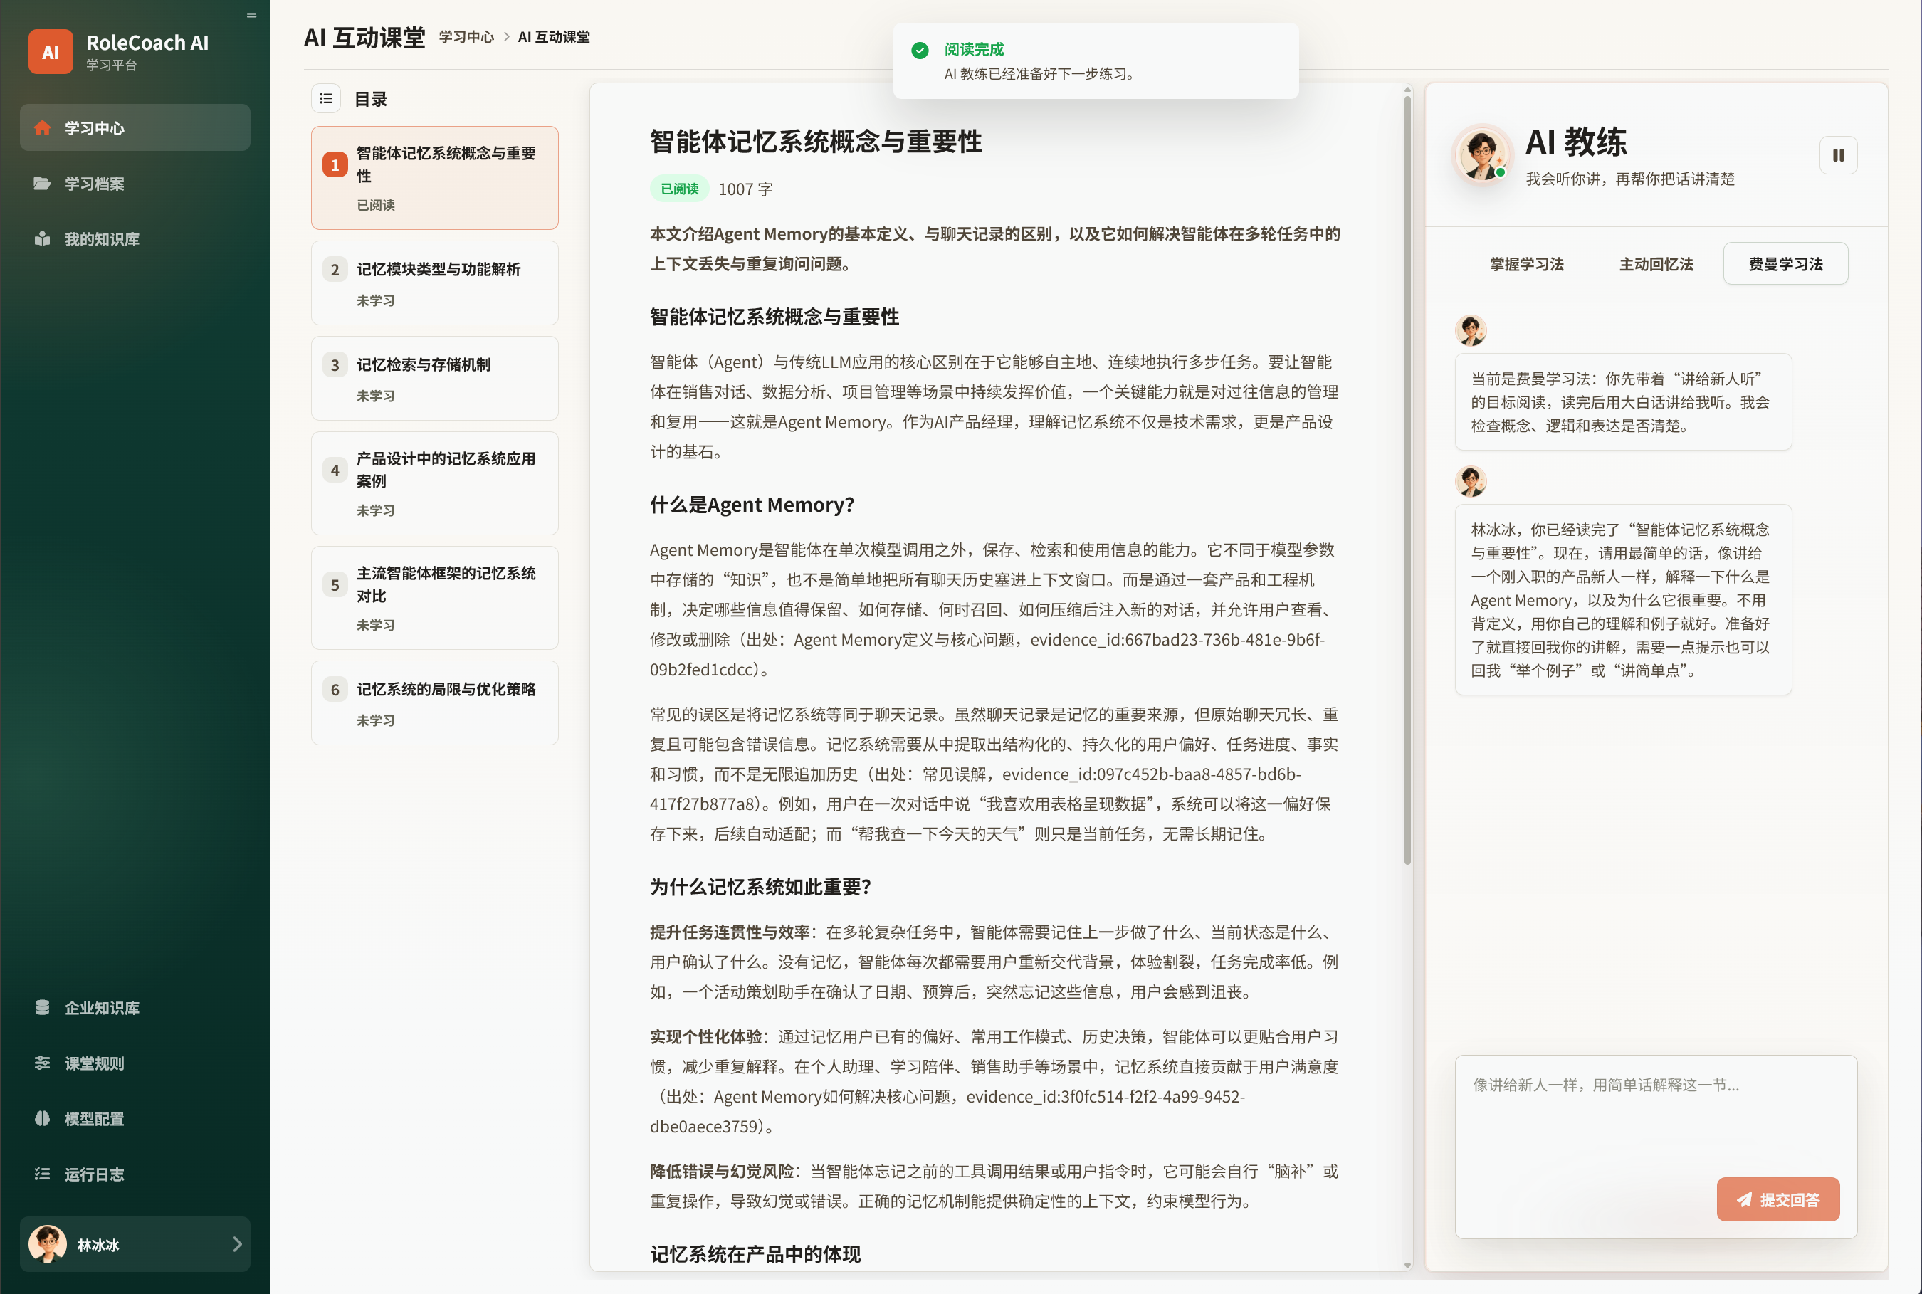Select the 费曼学习法 tab

pos(1785,264)
